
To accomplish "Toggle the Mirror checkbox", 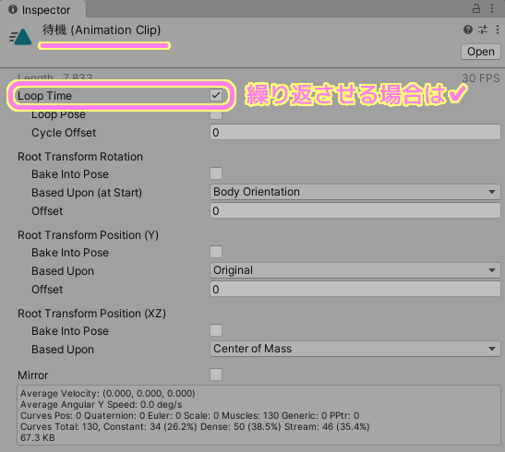I will (216, 375).
